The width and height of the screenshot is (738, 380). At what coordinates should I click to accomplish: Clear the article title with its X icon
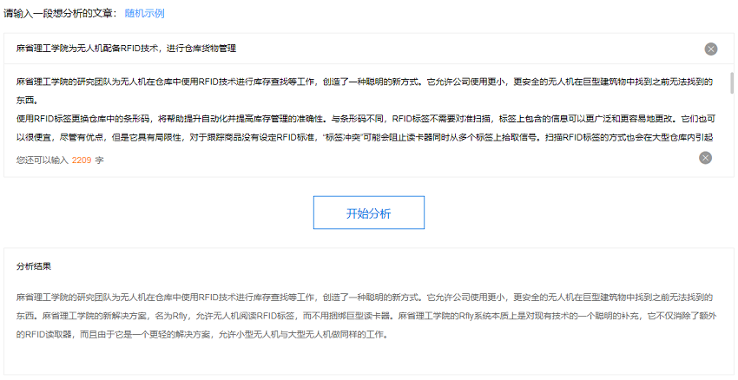coord(711,49)
